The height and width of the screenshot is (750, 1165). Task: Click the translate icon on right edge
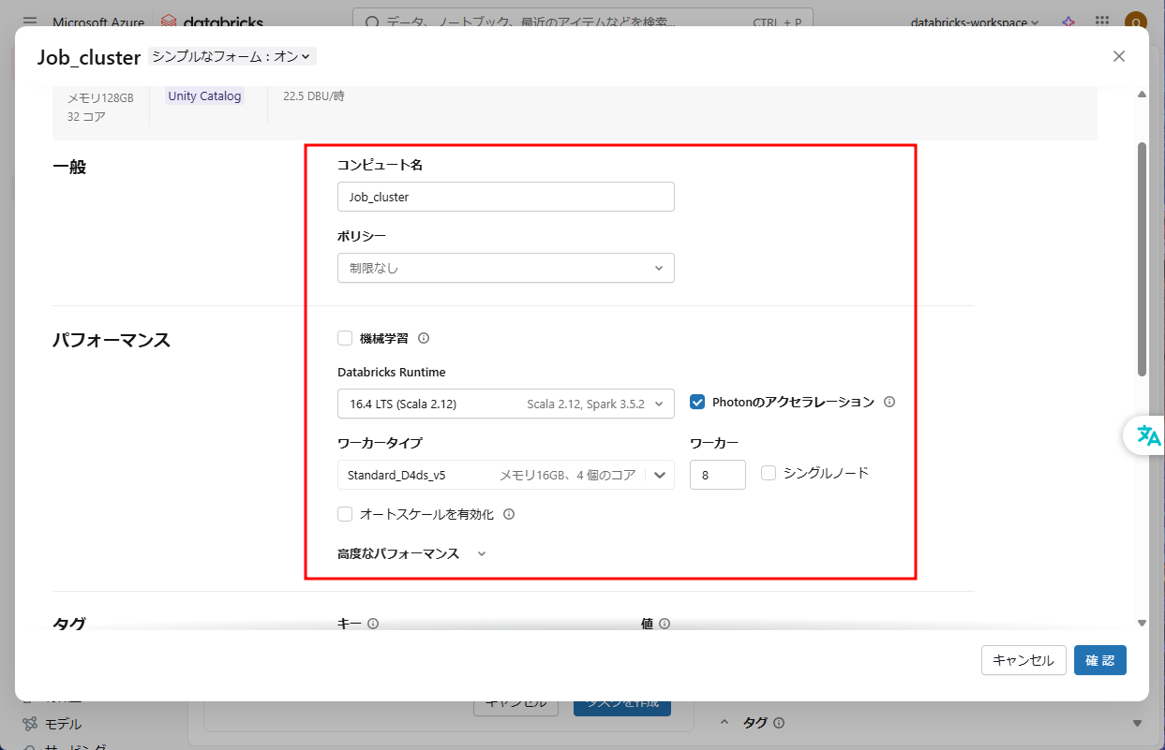click(x=1148, y=435)
